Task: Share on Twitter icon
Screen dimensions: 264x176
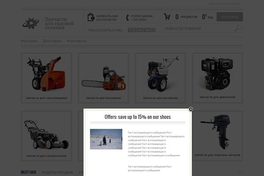Action: point(139,30)
